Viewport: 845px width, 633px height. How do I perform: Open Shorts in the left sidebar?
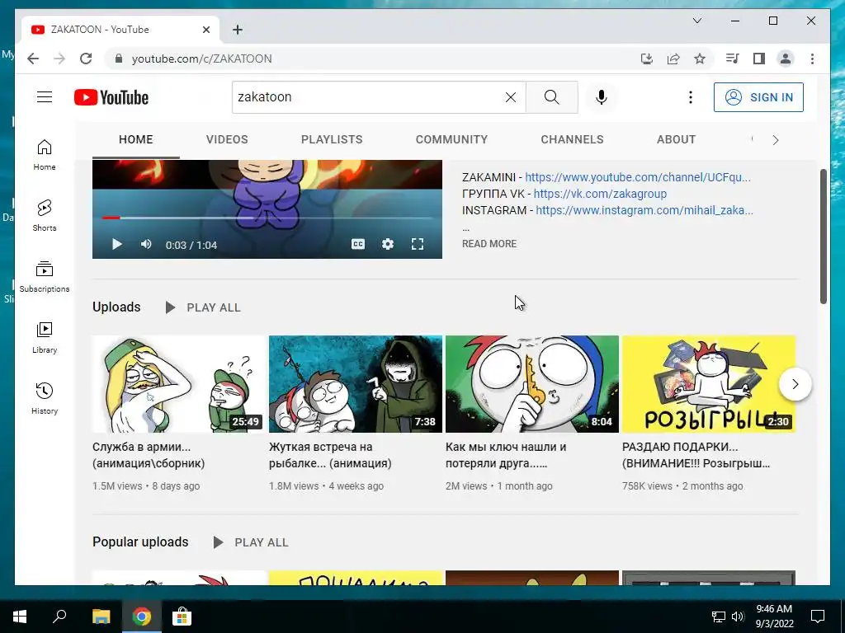pos(45,216)
